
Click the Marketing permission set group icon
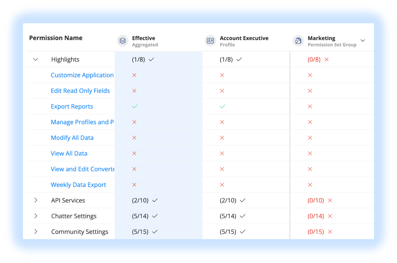298,41
